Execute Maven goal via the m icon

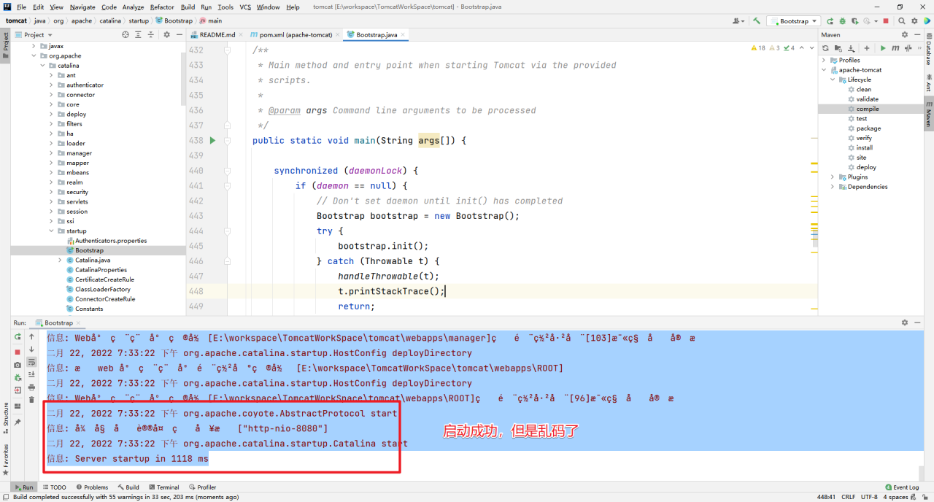[x=895, y=48]
